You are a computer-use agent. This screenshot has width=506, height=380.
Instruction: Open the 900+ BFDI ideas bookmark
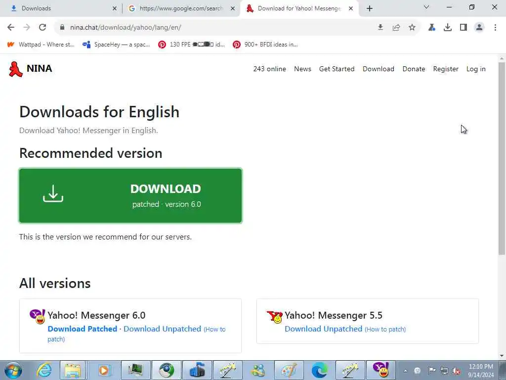click(265, 45)
